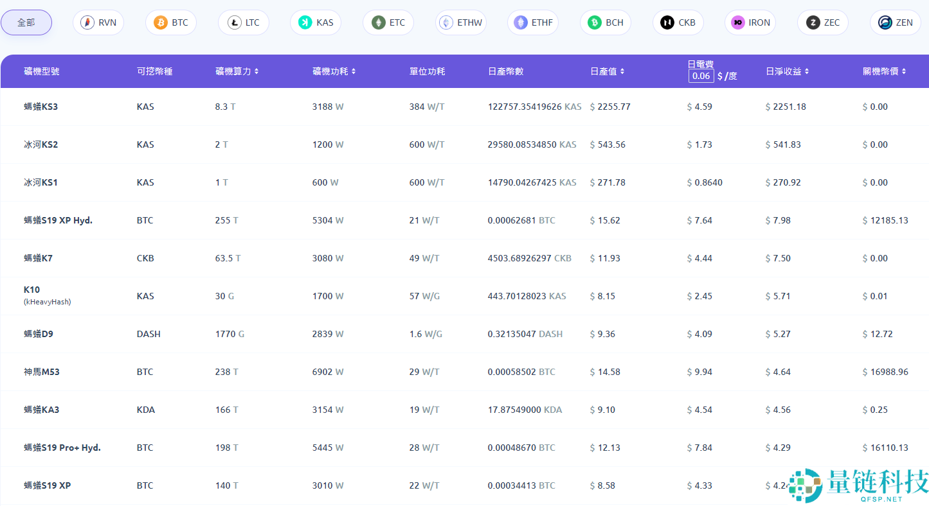Sort by 礦機功耗 column arrows
The height and width of the screenshot is (506, 929).
coord(354,71)
